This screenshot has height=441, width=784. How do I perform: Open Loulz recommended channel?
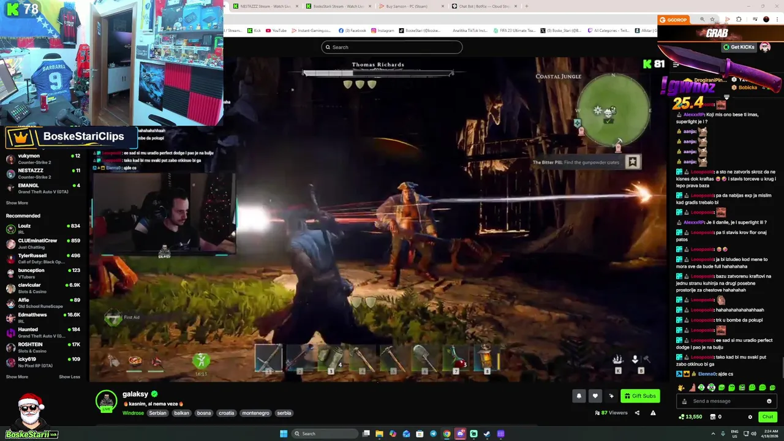(x=43, y=228)
